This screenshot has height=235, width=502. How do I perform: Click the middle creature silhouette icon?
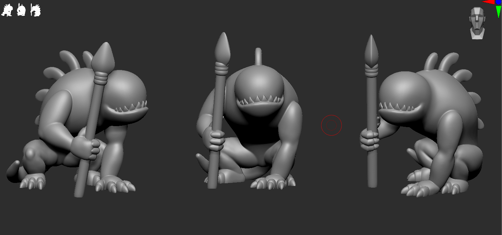[x=21, y=9]
